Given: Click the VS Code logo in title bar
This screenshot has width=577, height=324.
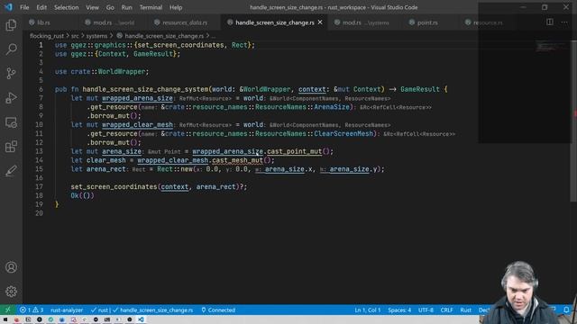Looking at the screenshot, I should pos(8,7).
